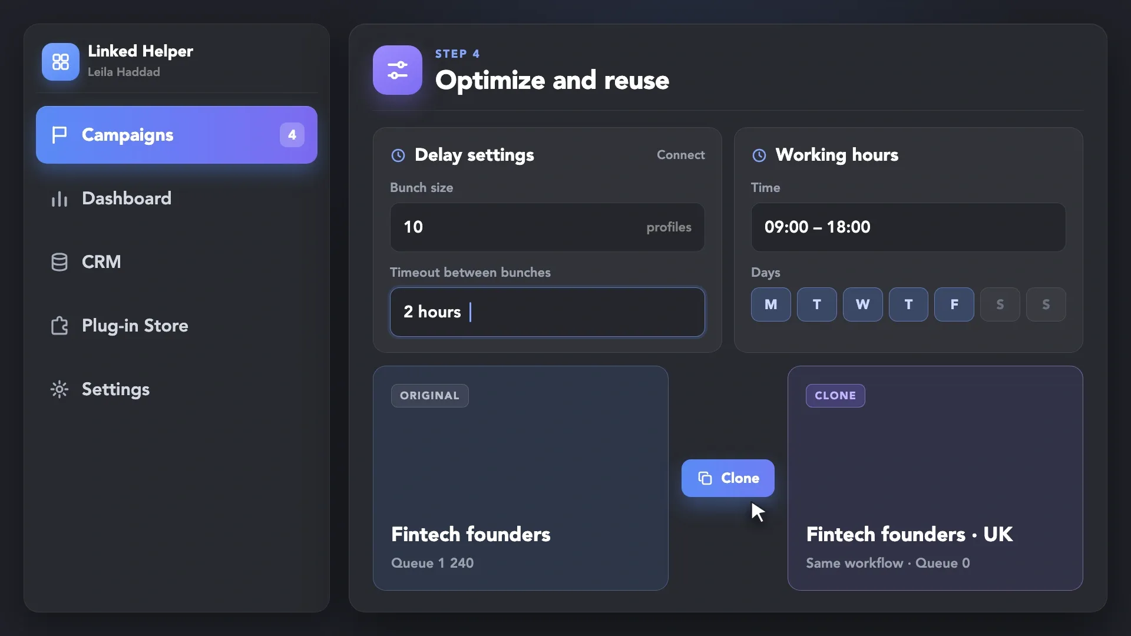The image size is (1131, 636).
Task: Click the Working hours clock icon
Action: 759,155
